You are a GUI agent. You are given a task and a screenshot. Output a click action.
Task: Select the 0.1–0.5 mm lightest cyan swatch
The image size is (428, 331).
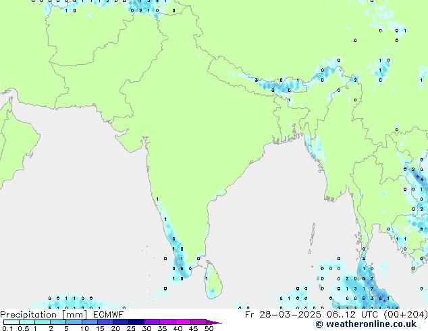click(11, 322)
